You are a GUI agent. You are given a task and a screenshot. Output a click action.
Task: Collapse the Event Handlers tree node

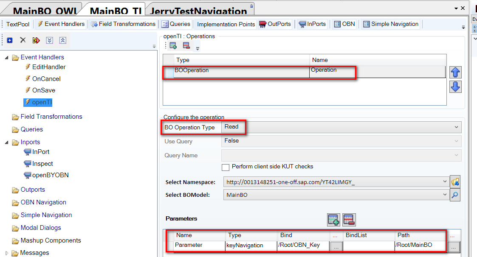pyautogui.click(x=6, y=57)
